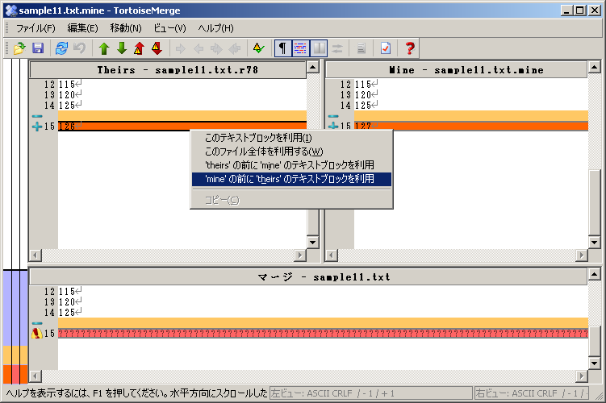The width and height of the screenshot is (606, 403).
Task: Click Mine pane horizontal scroll left arrow
Action: [x=332, y=256]
